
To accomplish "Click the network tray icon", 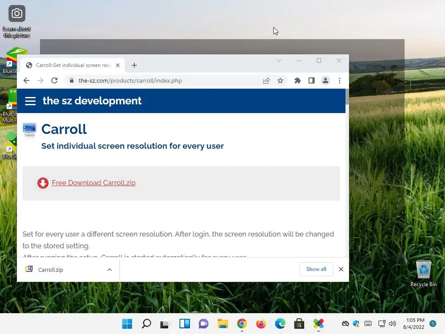I will coord(382,324).
